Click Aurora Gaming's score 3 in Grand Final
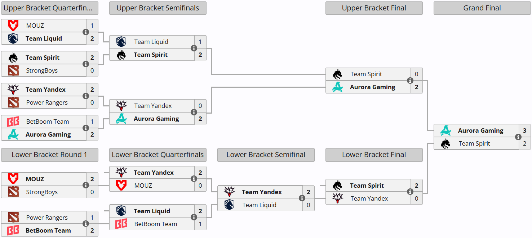The image size is (532, 238). click(524, 131)
